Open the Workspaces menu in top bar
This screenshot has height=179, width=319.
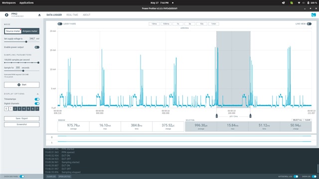[x=9, y=3]
